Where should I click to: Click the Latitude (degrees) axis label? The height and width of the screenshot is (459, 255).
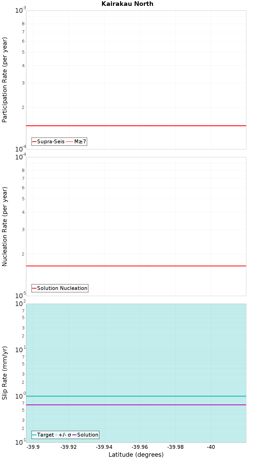[x=136, y=455]
